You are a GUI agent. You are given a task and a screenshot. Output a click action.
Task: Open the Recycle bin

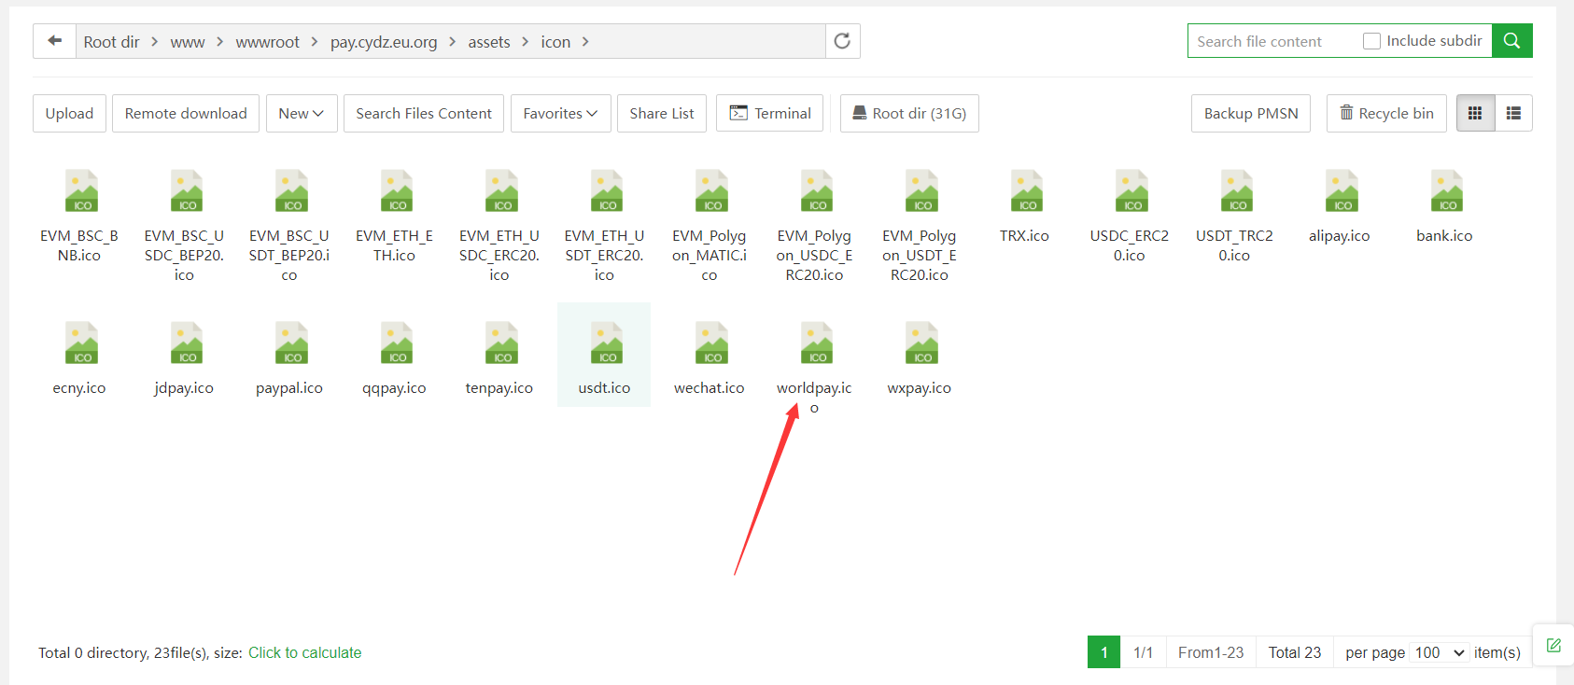point(1386,113)
